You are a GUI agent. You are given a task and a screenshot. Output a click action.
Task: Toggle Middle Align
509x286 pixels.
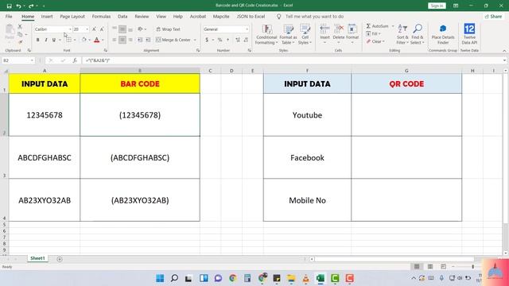pos(122,29)
